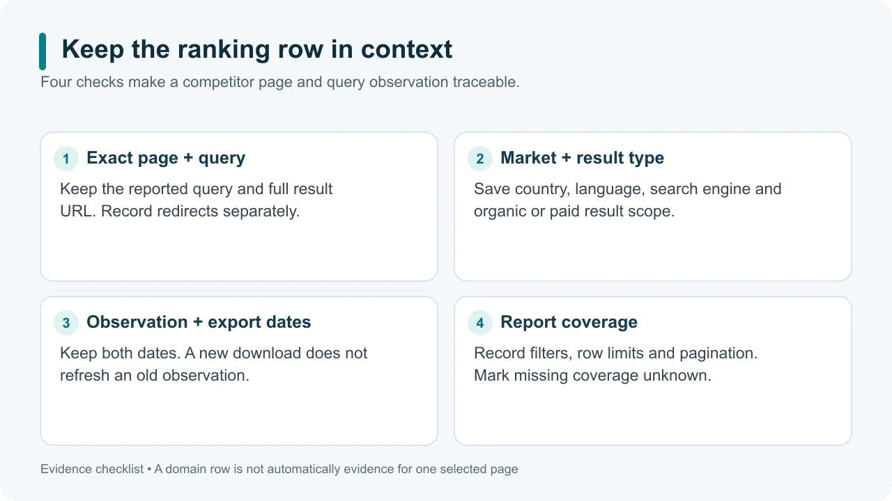Click the line "Save country, language, search engine and"
The image size is (892, 501).
(x=628, y=189)
